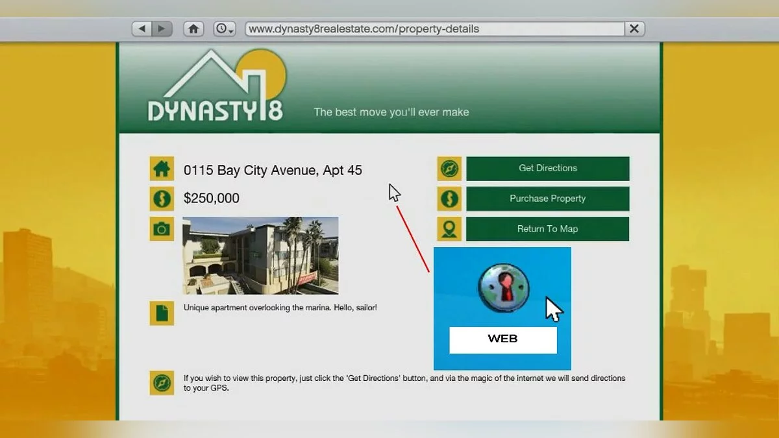Close the browser with the X button

point(634,29)
